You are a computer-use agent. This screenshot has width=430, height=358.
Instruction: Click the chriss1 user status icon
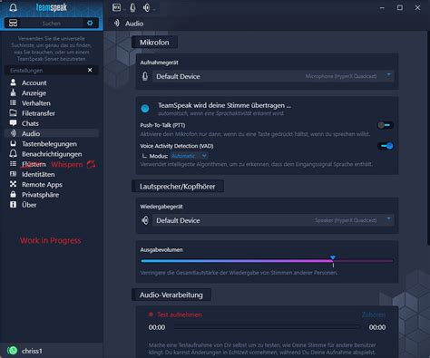[x=13, y=351]
